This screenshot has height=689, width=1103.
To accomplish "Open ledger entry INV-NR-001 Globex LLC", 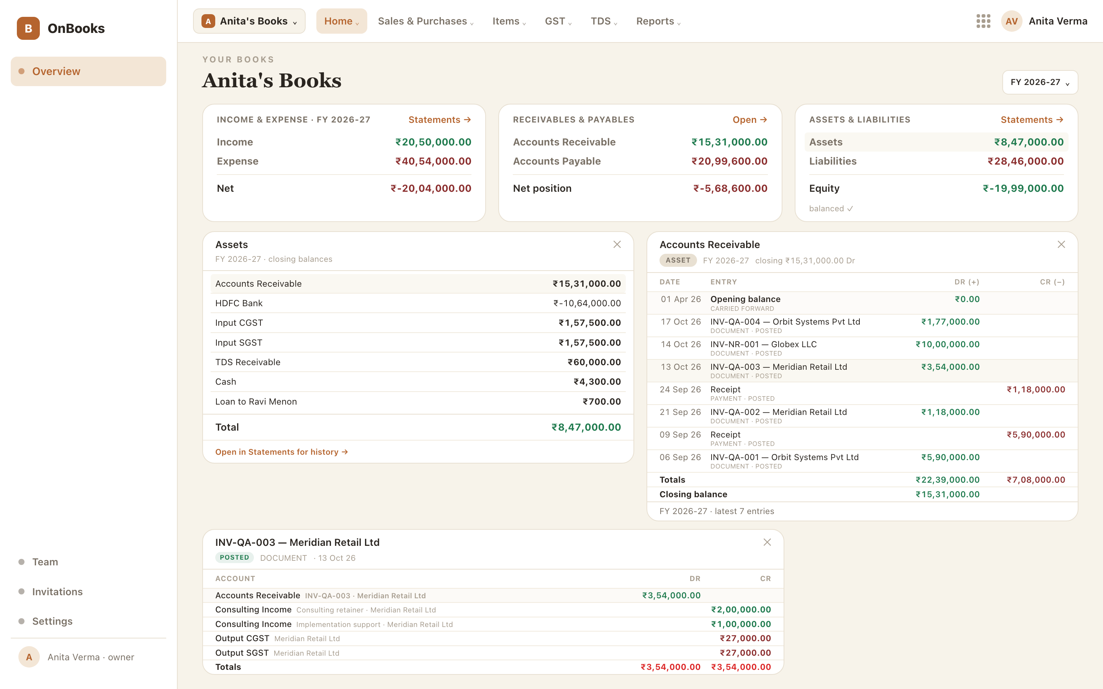I will [x=862, y=349].
